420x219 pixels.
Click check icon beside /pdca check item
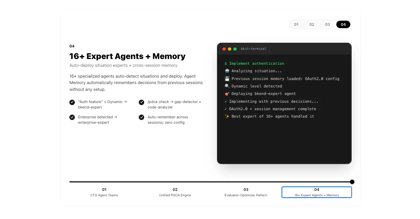(x=141, y=102)
